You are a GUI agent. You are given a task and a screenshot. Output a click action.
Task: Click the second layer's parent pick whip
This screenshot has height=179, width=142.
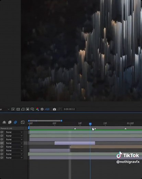click(x=2, y=136)
